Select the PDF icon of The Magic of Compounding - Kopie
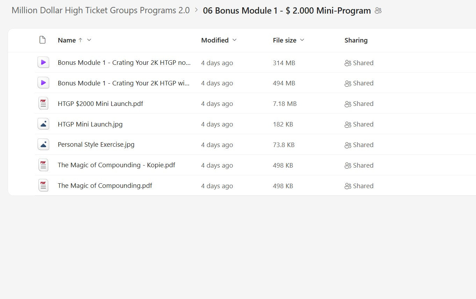This screenshot has height=299, width=476. pos(43,165)
